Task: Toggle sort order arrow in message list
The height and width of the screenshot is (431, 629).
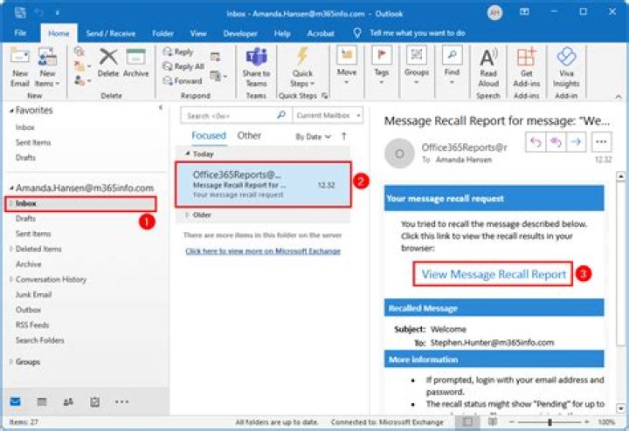Action: click(344, 137)
